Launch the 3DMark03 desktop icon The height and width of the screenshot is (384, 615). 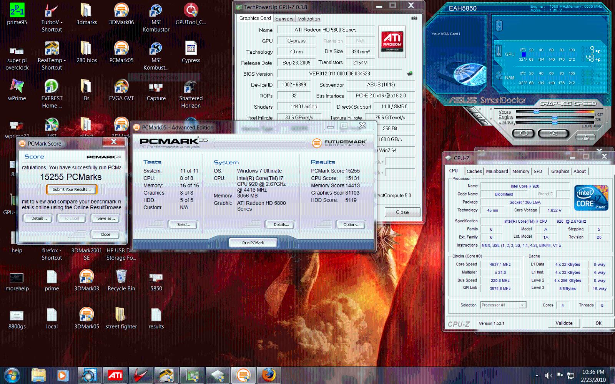[x=86, y=280]
